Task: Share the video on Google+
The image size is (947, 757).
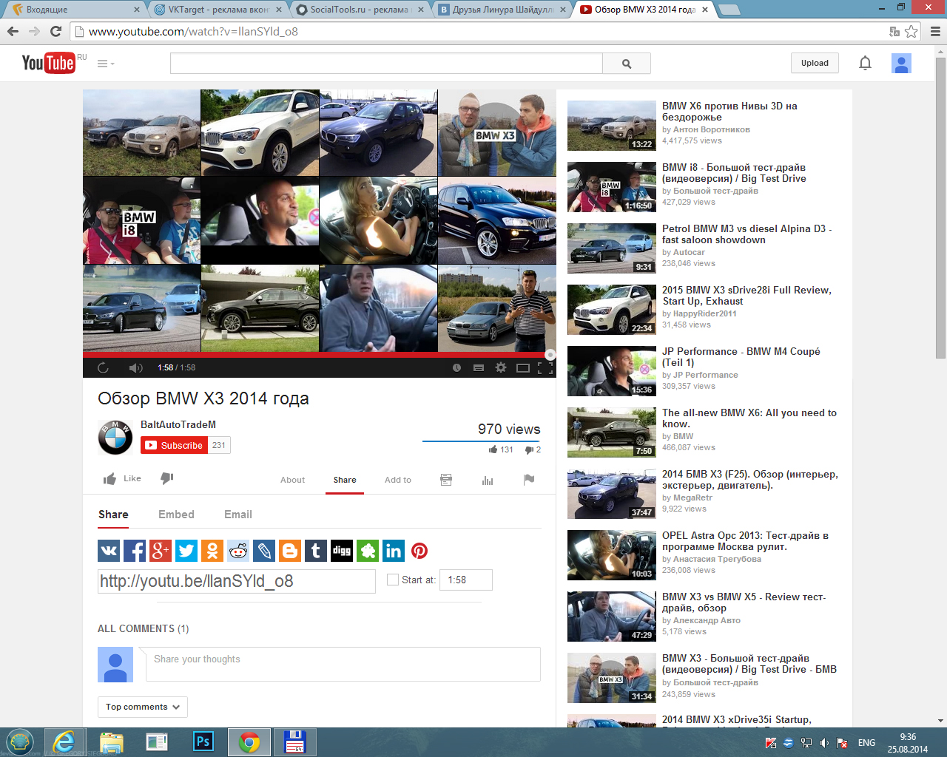Action: (x=161, y=551)
